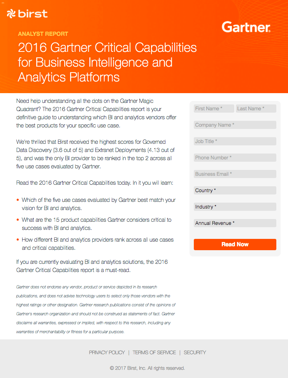This screenshot has height=378, width=288.
Task: Click the Company Name field
Action: coord(235,125)
